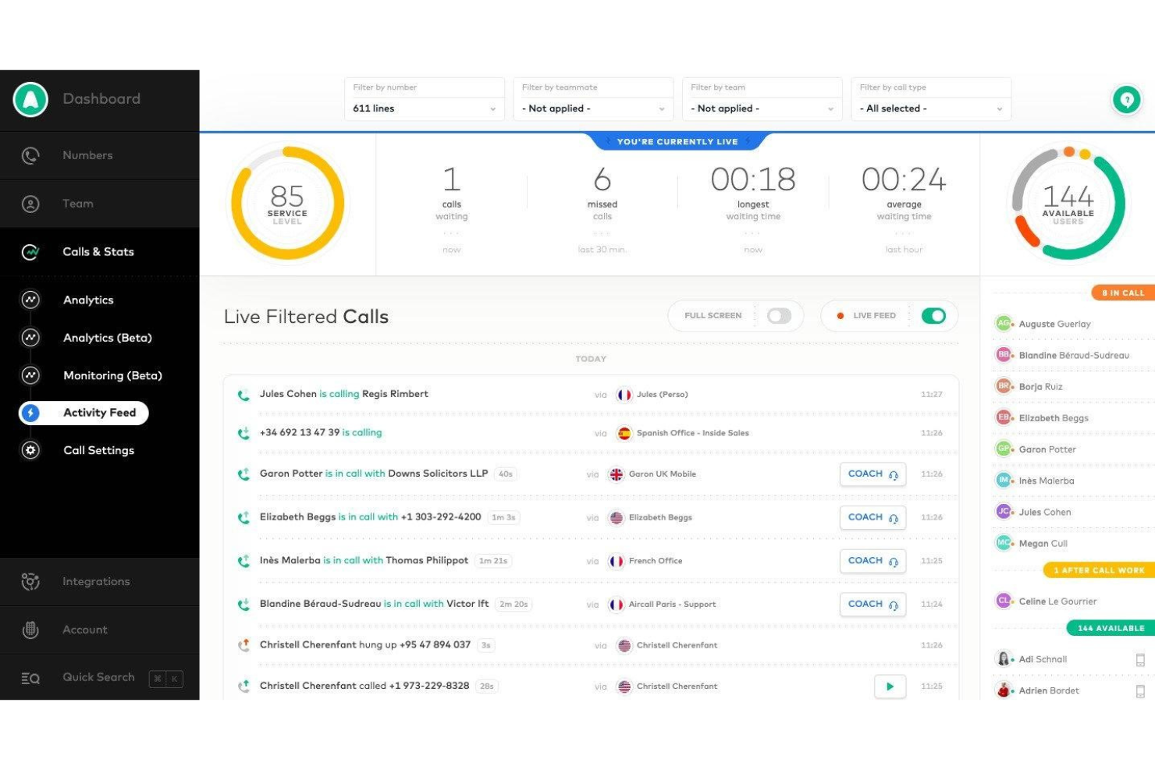Image resolution: width=1155 pixels, height=770 pixels.
Task: Disable the Live Feed toggle
Action: (935, 315)
